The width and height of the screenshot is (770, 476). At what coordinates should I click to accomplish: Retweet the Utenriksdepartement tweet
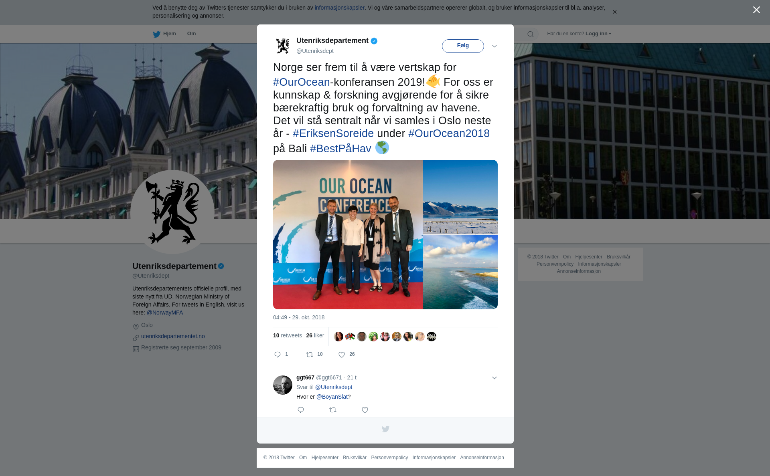click(310, 355)
